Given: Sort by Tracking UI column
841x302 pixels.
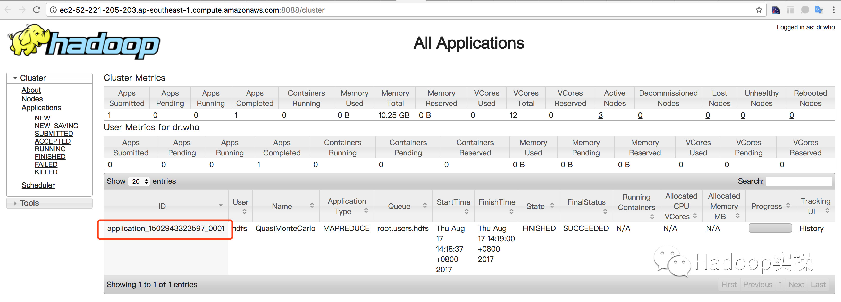Looking at the screenshot, I should [x=827, y=211].
